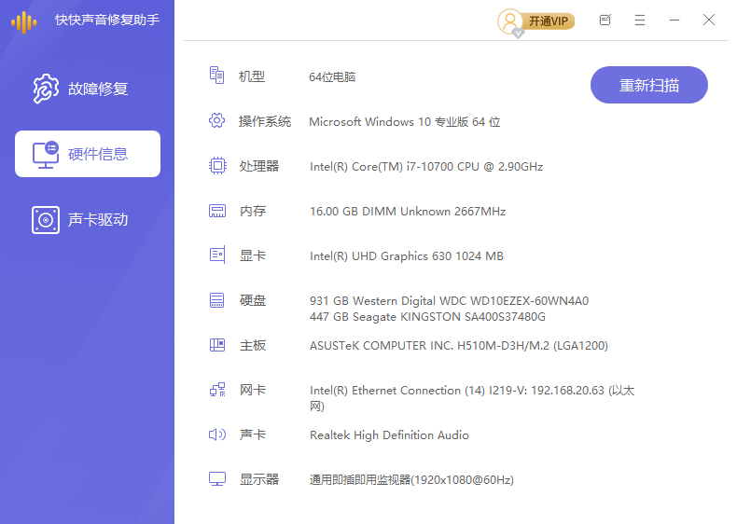Click the 内存 memory icon
Image resolution: width=737 pixels, height=524 pixels.
pyautogui.click(x=217, y=211)
